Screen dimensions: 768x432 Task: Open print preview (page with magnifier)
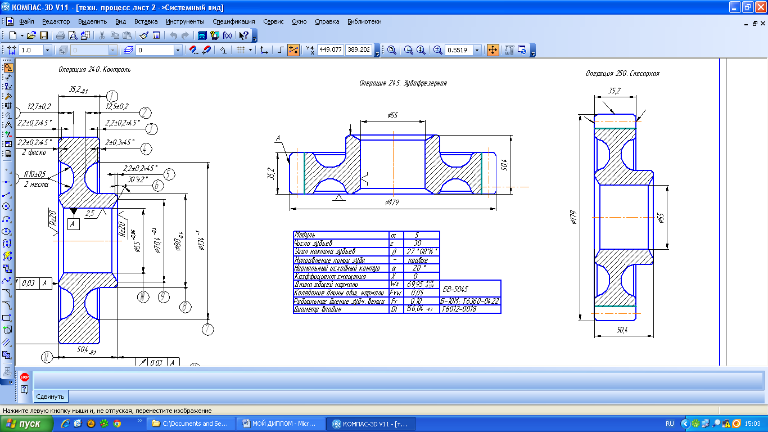click(73, 35)
